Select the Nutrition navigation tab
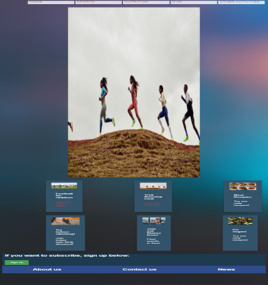This screenshot has height=285, width=268. coord(146,2)
